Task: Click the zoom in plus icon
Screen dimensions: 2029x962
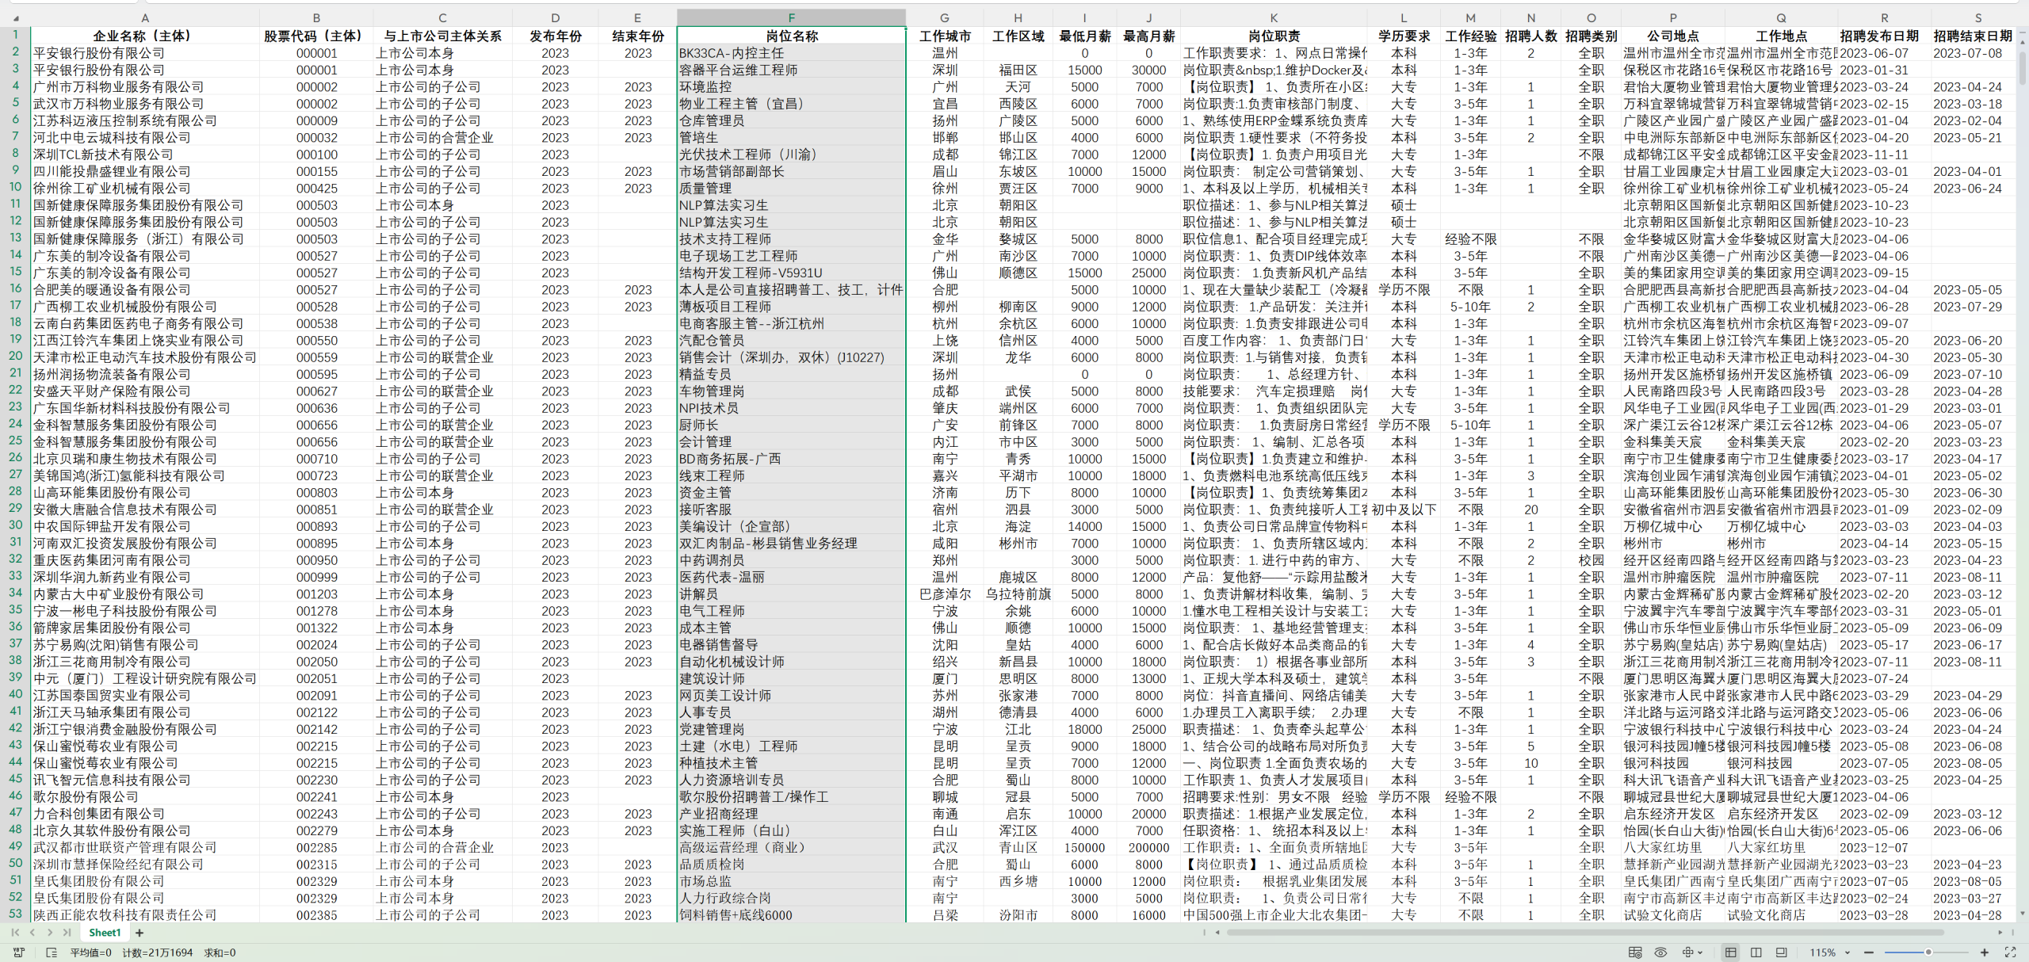Action: [1985, 952]
